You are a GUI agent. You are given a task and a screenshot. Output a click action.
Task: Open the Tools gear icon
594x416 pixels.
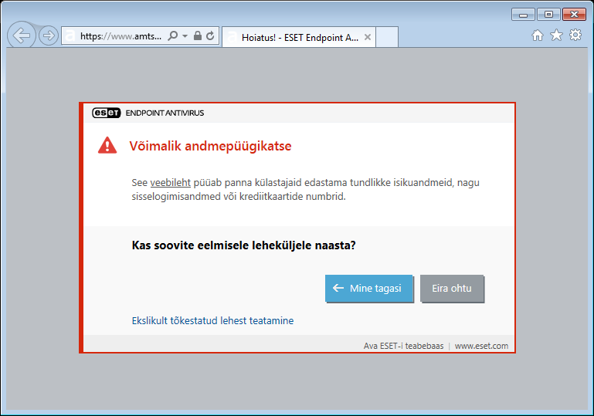(x=575, y=36)
